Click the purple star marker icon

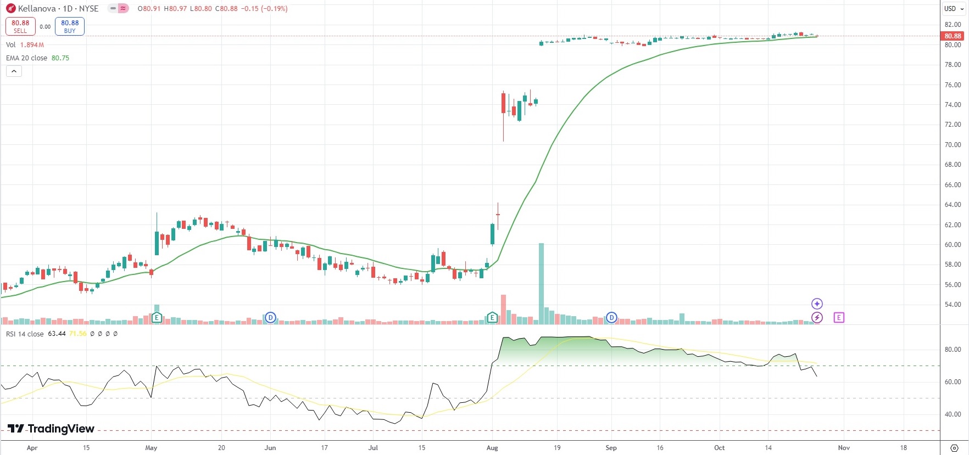(817, 304)
